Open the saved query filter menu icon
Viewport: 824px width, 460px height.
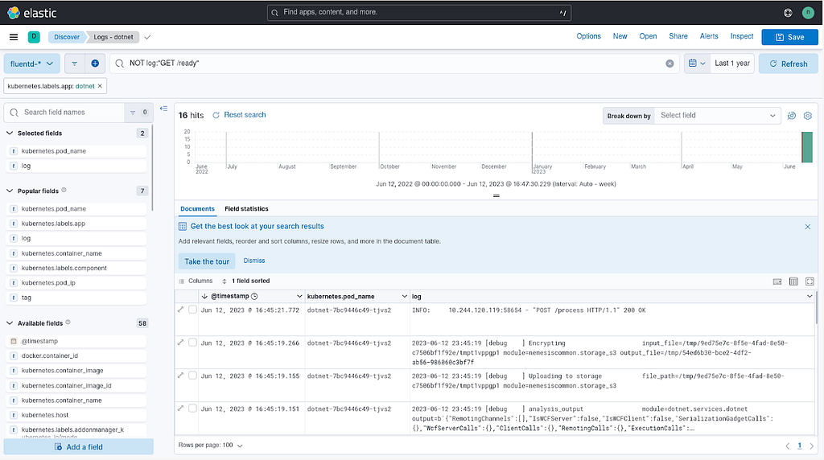point(75,64)
